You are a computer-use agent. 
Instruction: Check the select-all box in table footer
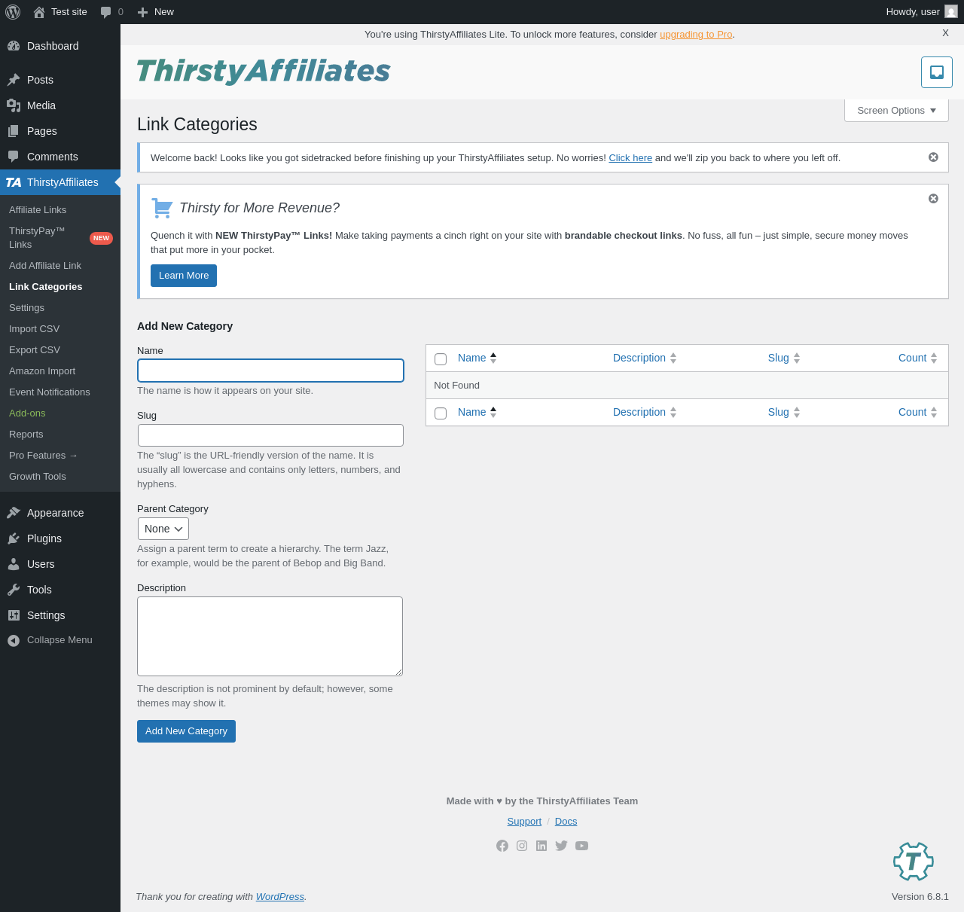coord(441,413)
